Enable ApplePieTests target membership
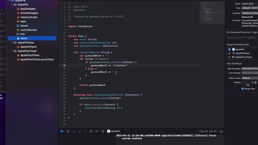This screenshot has width=258, height=145. pyautogui.click(x=229, y=53)
